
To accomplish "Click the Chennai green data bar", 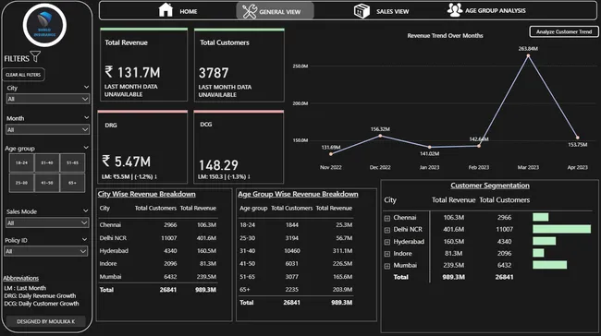I will 541,217.
